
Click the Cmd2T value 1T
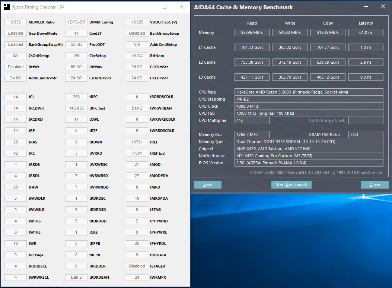point(76,33)
